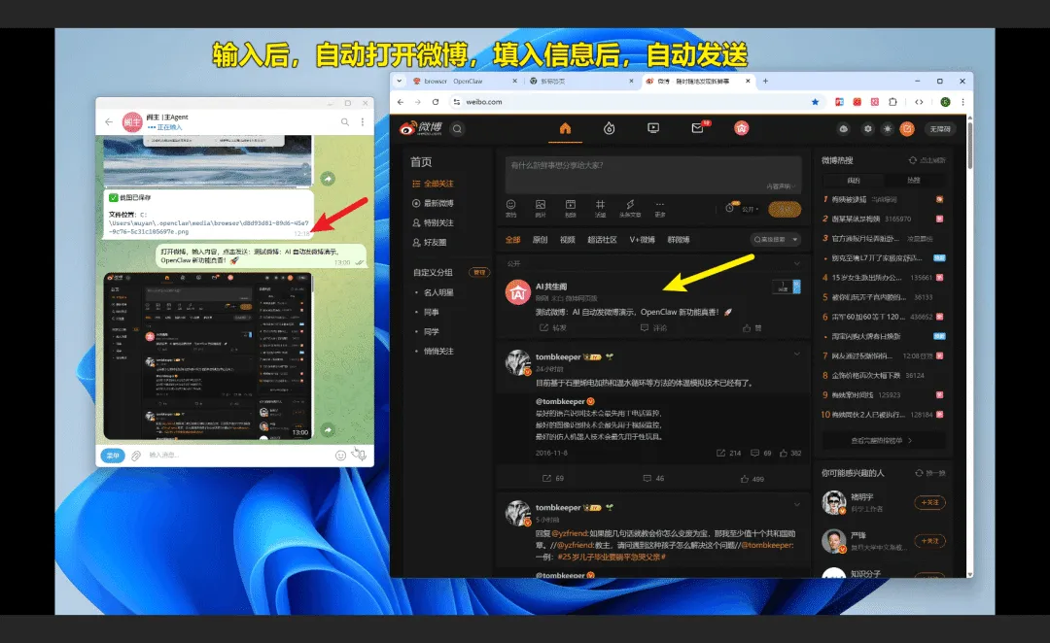Follow 严锋 with the +关注 button
Viewport: 1050px width, 643px height.
929,541
